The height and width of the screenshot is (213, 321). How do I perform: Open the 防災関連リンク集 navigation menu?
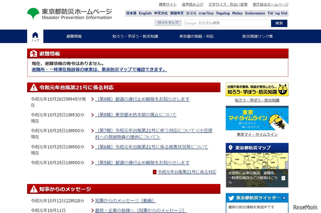tap(258, 36)
